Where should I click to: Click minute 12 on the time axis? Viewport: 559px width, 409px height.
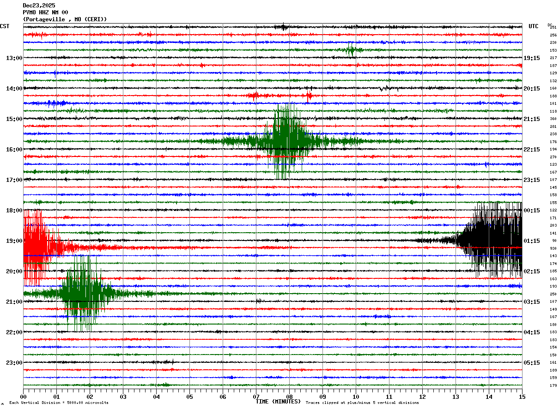tap(422, 397)
